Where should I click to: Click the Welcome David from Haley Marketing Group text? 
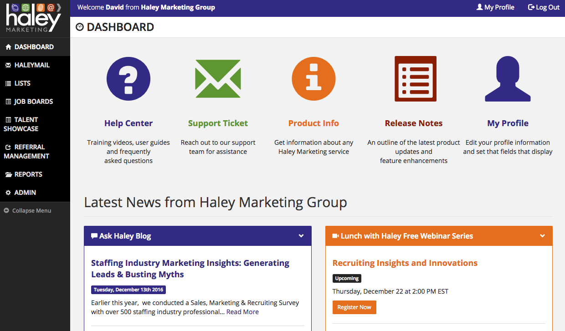[x=146, y=7]
